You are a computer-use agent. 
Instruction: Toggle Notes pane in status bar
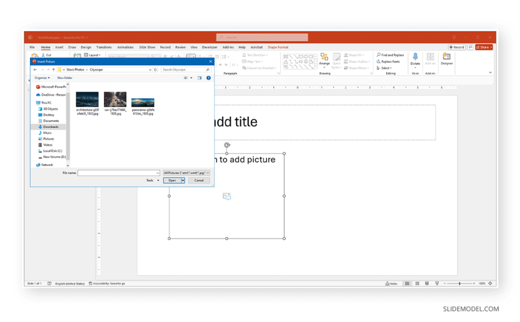(x=391, y=284)
